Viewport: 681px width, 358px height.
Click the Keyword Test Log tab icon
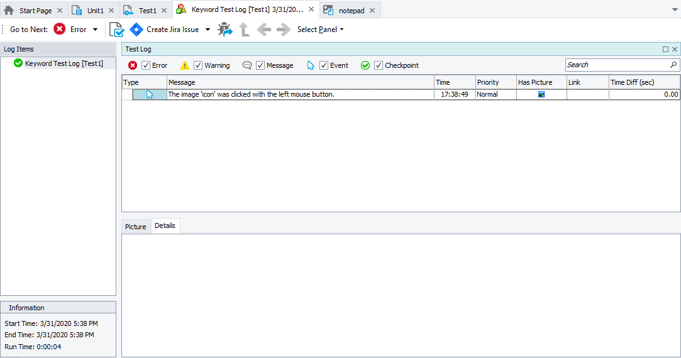[181, 9]
